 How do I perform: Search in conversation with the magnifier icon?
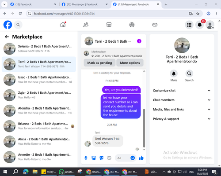[189, 73]
